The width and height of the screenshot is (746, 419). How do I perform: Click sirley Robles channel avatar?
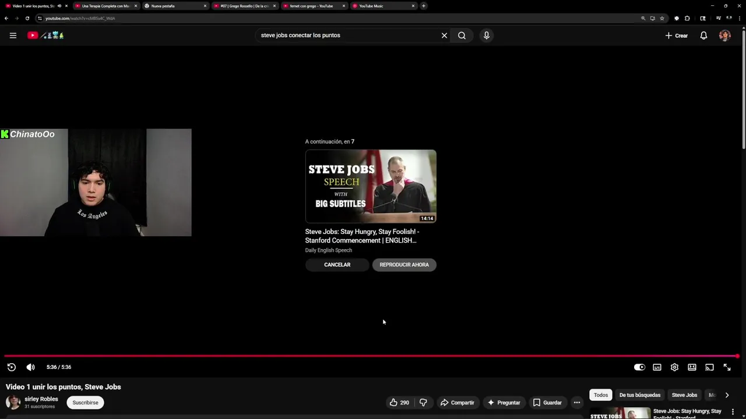(x=13, y=402)
